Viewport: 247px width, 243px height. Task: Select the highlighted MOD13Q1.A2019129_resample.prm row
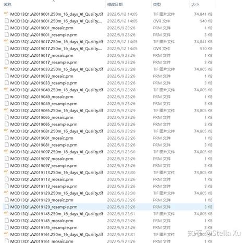click(x=108, y=207)
